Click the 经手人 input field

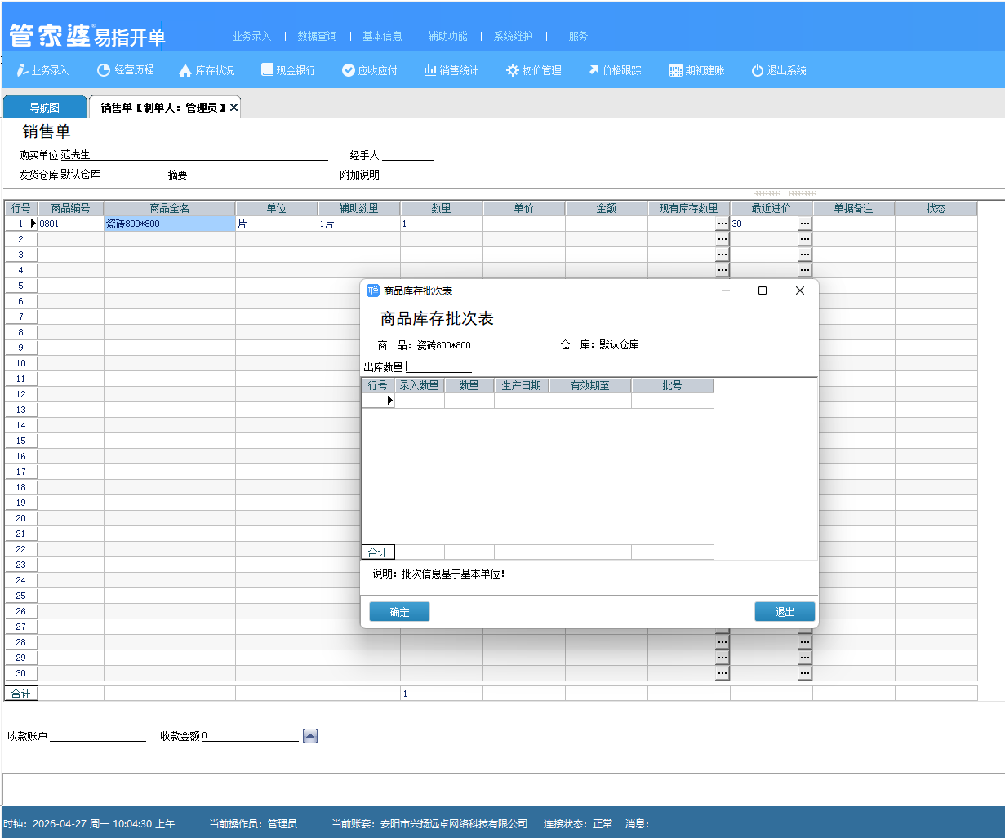[x=408, y=155]
